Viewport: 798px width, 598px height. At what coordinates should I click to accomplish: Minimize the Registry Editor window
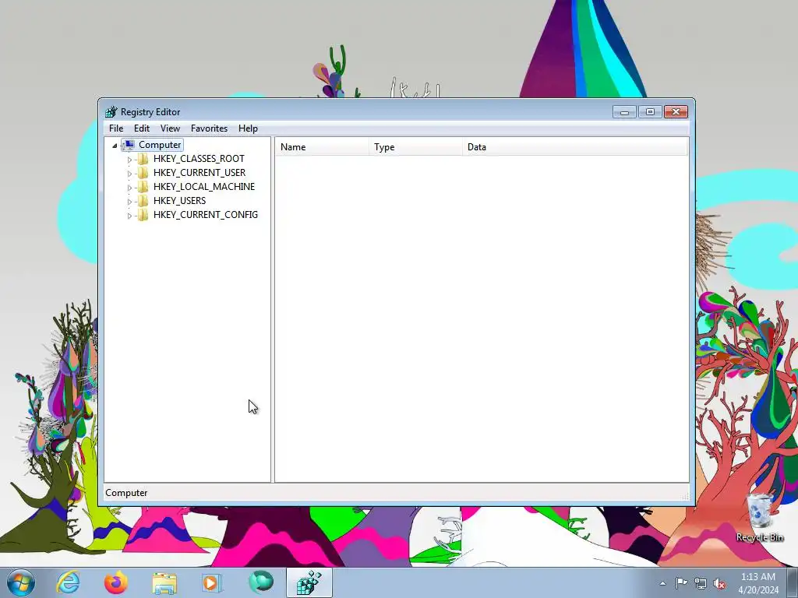(624, 112)
